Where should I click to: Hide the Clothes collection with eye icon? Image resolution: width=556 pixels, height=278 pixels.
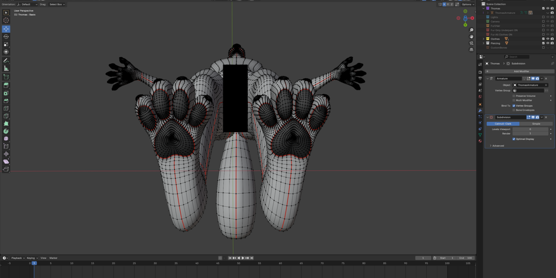click(x=548, y=39)
